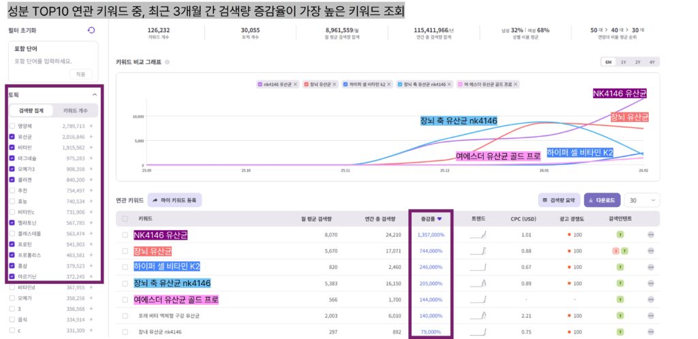
Task: Open the 30 rows-per-page dropdown
Action: (x=643, y=200)
